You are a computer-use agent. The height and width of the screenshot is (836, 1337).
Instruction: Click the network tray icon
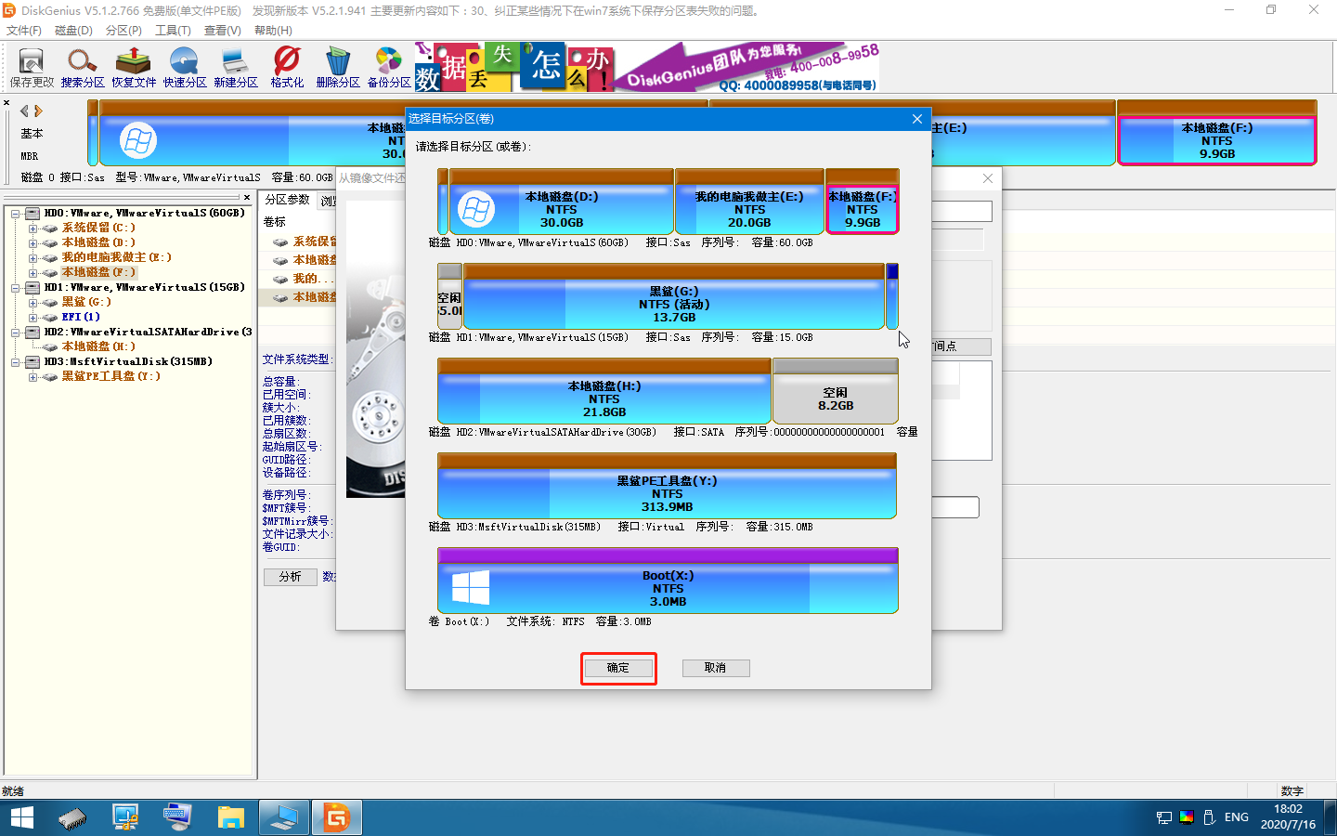(x=1164, y=817)
